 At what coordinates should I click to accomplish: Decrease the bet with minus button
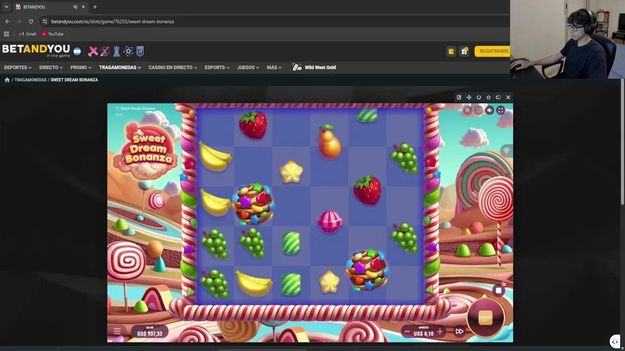point(407,332)
